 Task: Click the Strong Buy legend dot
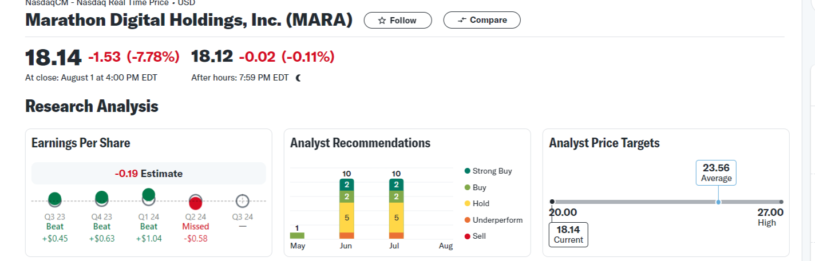point(468,171)
